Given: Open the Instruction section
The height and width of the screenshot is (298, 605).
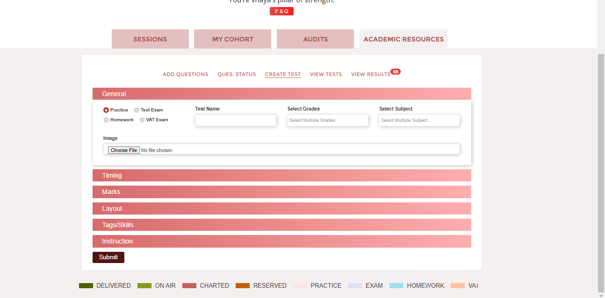Looking at the screenshot, I should pyautogui.click(x=281, y=241).
